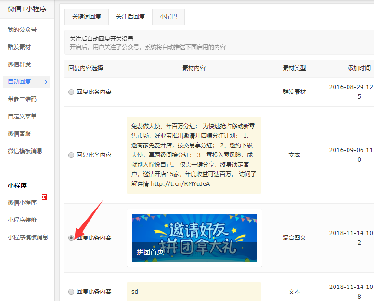The image size is (374, 301).
Task: Open the 关键词回复 tab
Action: (87, 17)
